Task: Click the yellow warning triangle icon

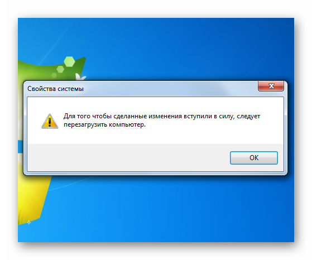Action: [x=50, y=121]
